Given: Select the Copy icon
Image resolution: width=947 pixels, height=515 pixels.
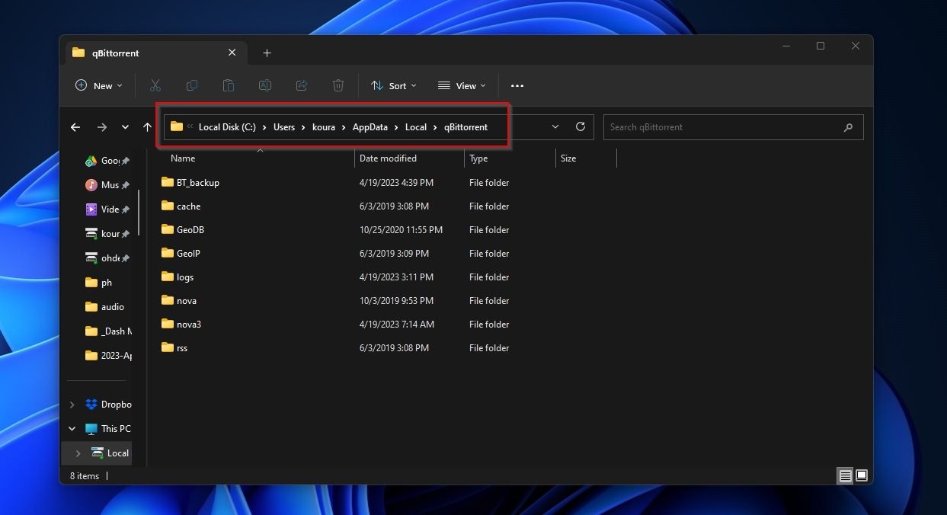Looking at the screenshot, I should tap(192, 85).
